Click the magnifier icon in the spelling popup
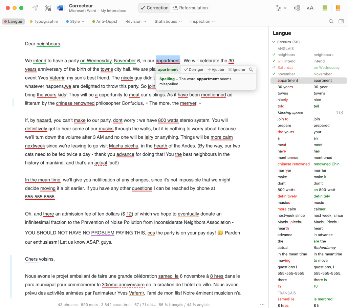 [251, 70]
